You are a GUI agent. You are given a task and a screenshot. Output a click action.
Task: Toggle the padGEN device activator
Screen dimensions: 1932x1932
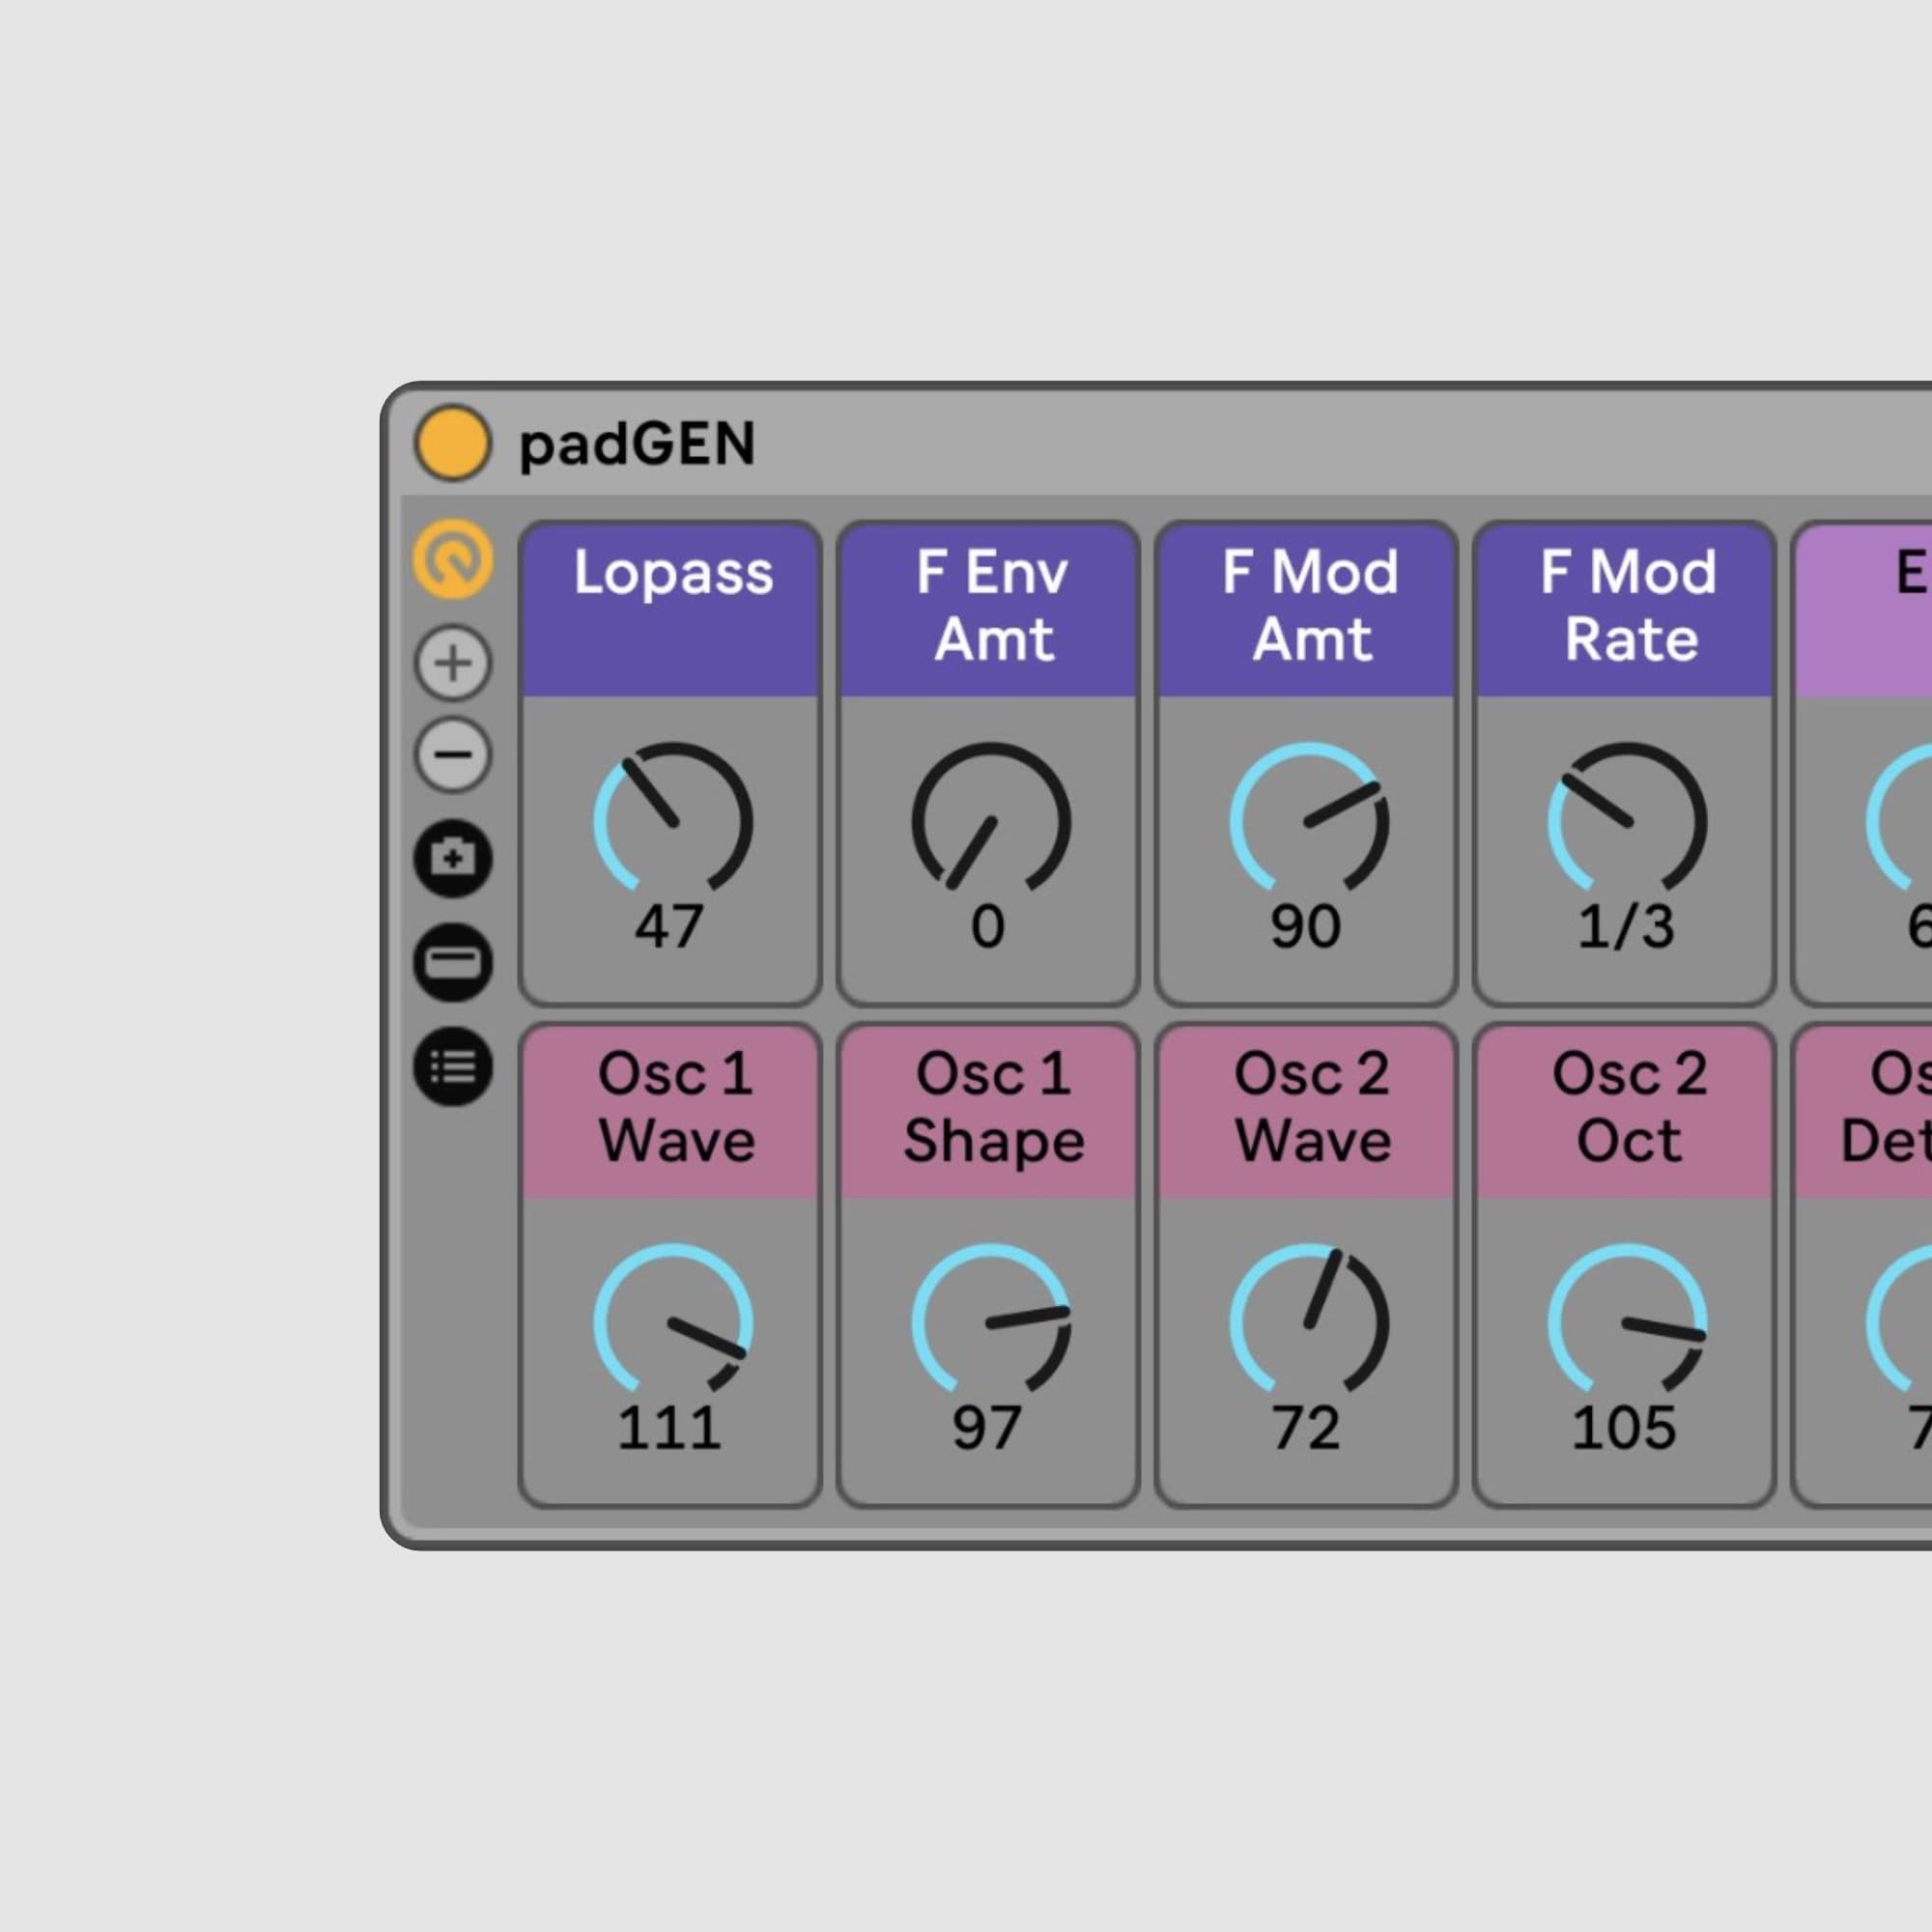(452, 443)
